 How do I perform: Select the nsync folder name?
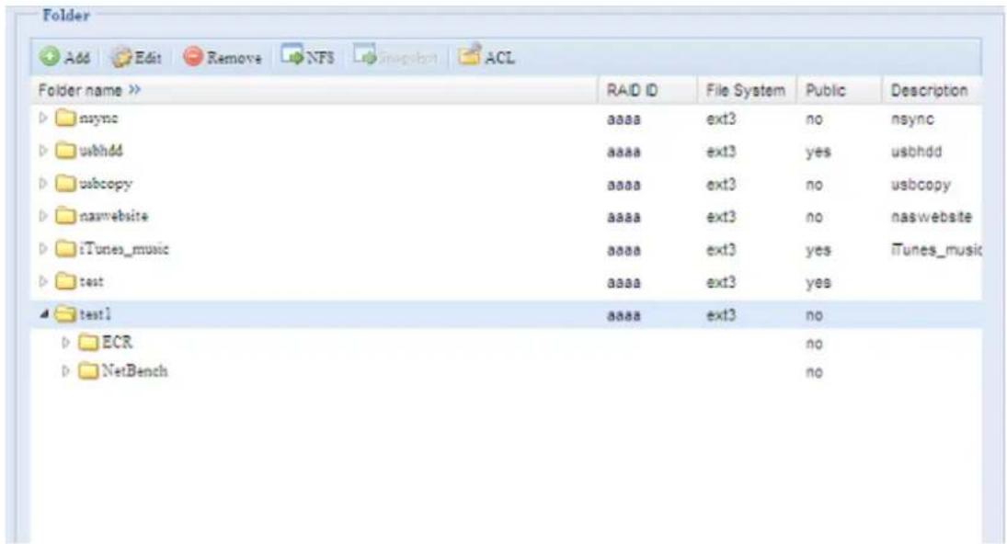click(98, 119)
